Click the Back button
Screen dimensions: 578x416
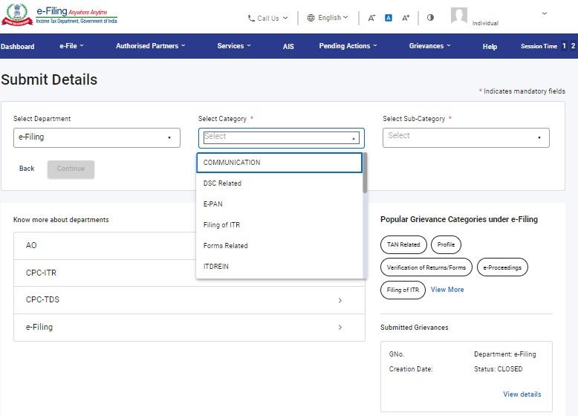(x=27, y=169)
